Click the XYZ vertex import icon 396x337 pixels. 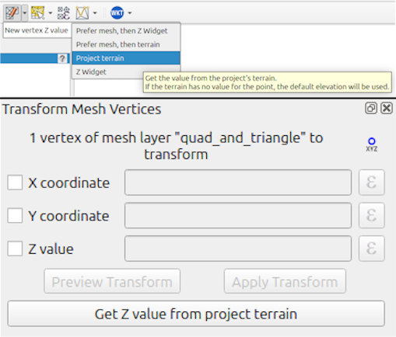[x=372, y=144]
